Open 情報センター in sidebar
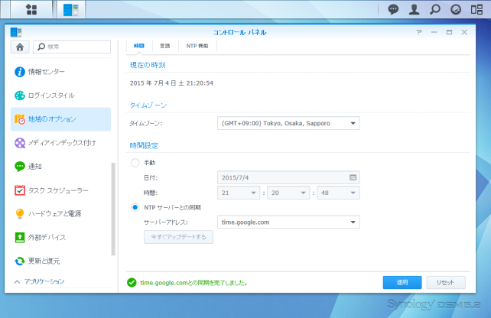 click(60, 72)
